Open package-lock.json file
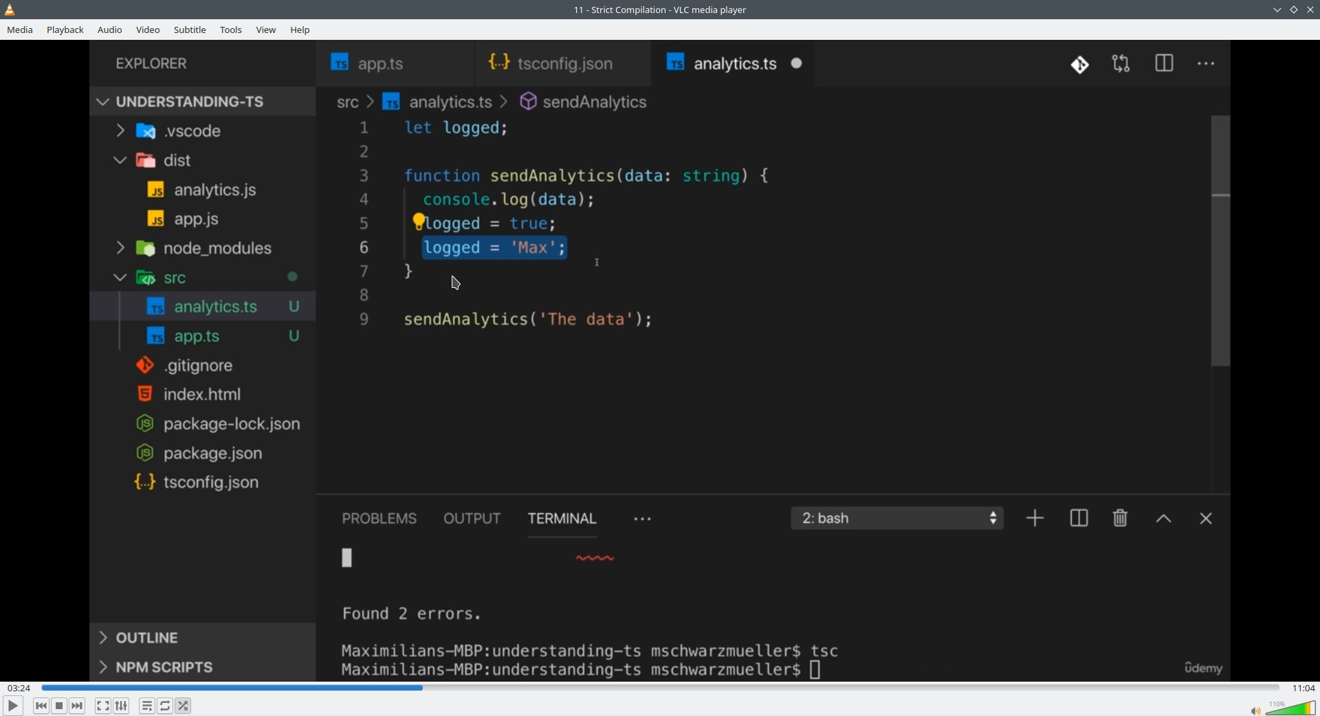The width and height of the screenshot is (1320, 716). pyautogui.click(x=203, y=424)
